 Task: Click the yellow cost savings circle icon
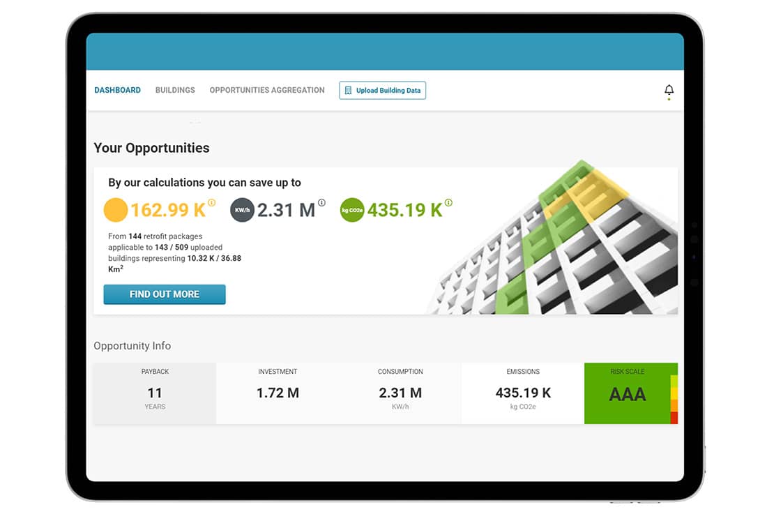116,210
